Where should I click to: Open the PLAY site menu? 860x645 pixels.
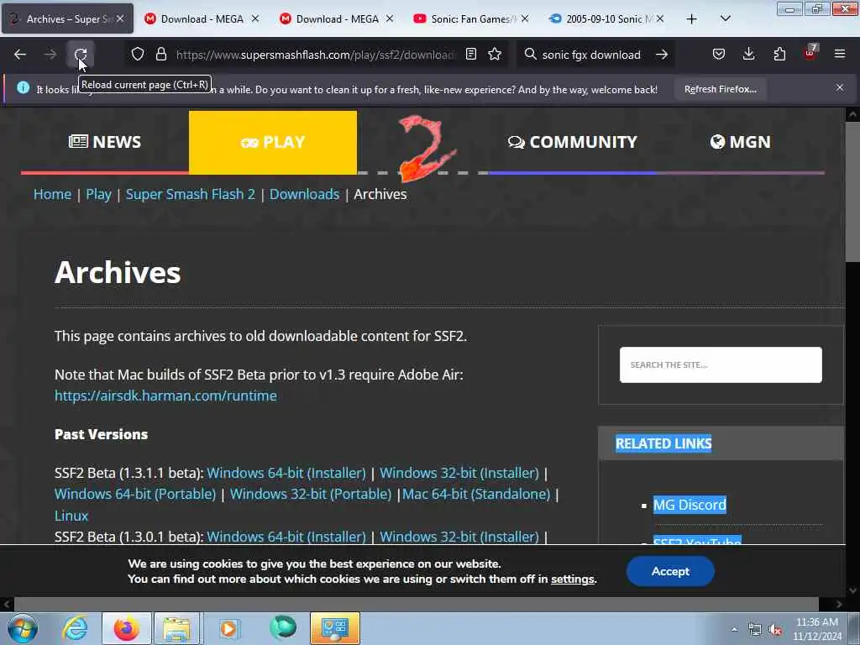(x=273, y=142)
